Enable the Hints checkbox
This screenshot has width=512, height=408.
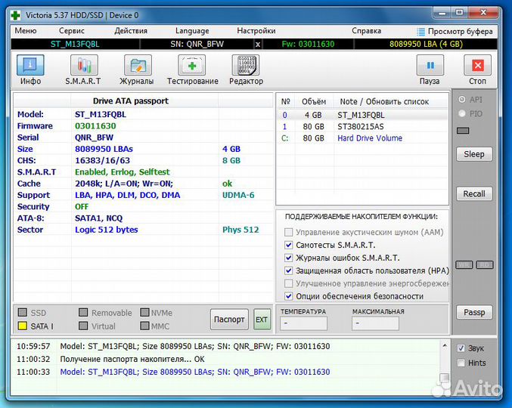461,363
